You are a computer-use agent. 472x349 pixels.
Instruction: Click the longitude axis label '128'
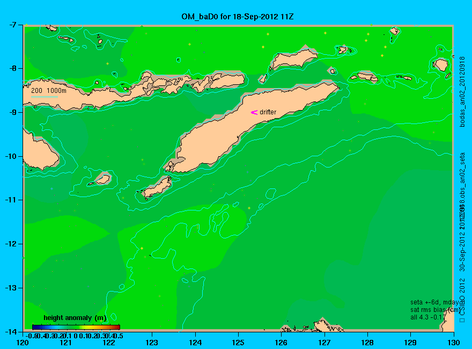click(x=367, y=343)
